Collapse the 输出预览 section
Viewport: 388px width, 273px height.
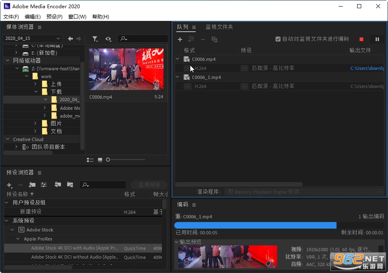(x=177, y=242)
